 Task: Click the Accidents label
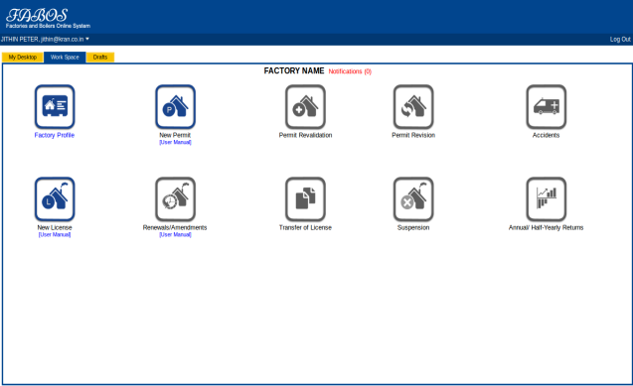click(x=546, y=135)
